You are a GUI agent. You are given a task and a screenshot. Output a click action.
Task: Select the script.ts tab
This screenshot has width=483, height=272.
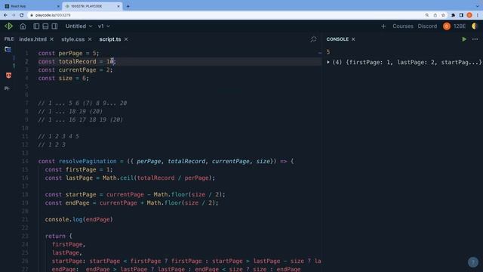pyautogui.click(x=110, y=39)
